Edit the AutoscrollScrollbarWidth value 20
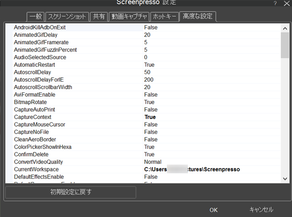 coord(147,87)
